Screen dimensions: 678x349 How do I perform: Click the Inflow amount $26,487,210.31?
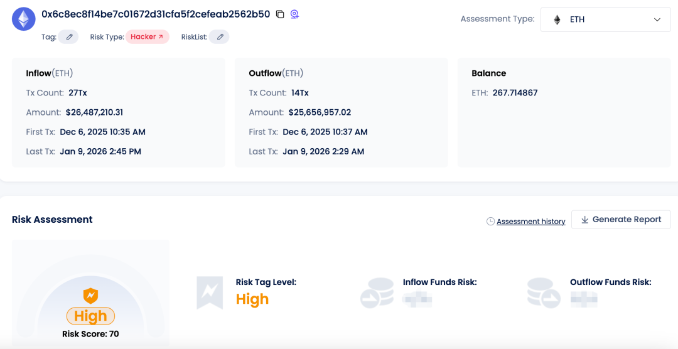click(94, 112)
